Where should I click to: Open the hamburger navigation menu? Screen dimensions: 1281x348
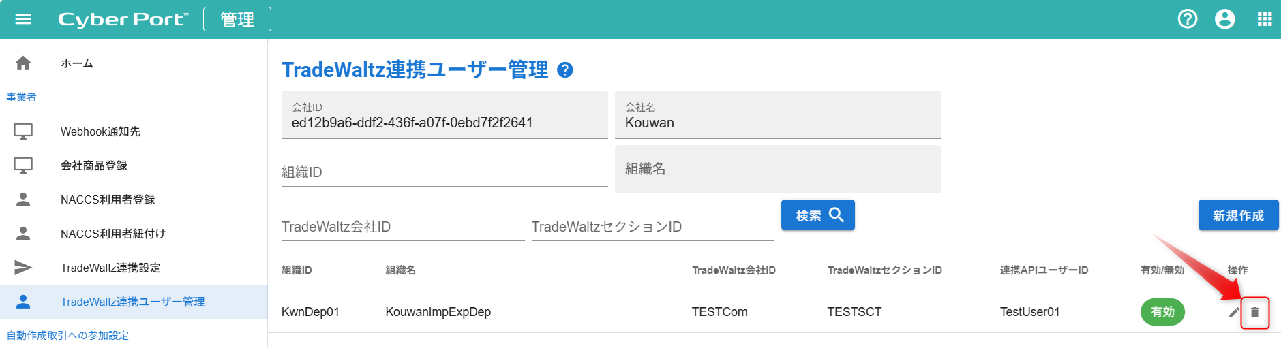point(23,19)
